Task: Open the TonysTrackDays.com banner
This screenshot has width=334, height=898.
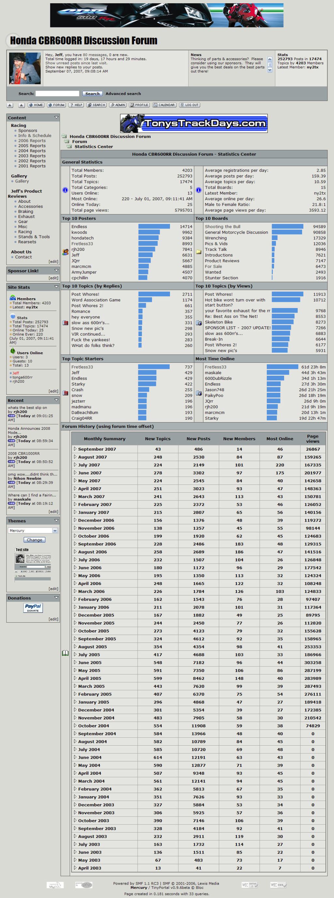Action: pos(194,123)
